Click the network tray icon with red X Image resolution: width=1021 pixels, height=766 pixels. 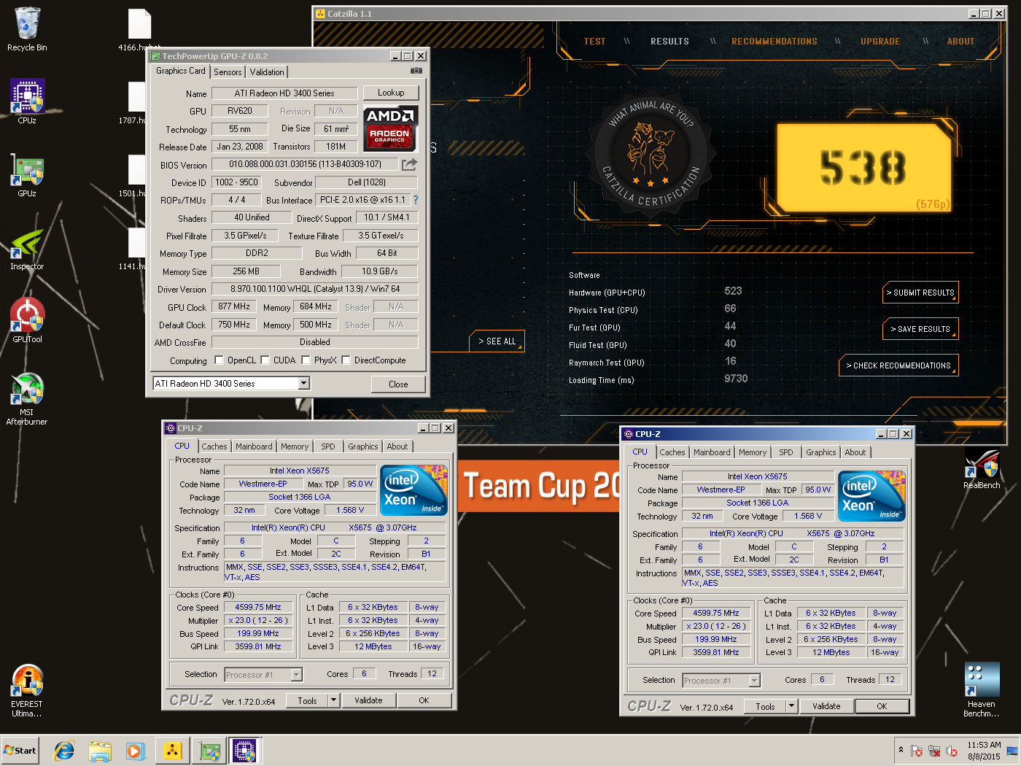[x=934, y=751]
